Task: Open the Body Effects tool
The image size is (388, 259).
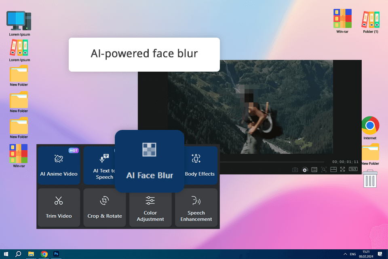Action: click(x=201, y=165)
